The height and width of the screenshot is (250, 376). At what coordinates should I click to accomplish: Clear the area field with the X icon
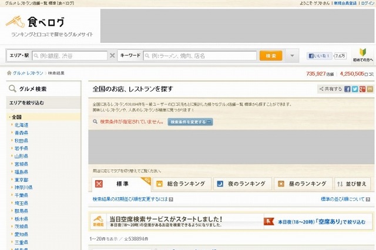coord(112,56)
